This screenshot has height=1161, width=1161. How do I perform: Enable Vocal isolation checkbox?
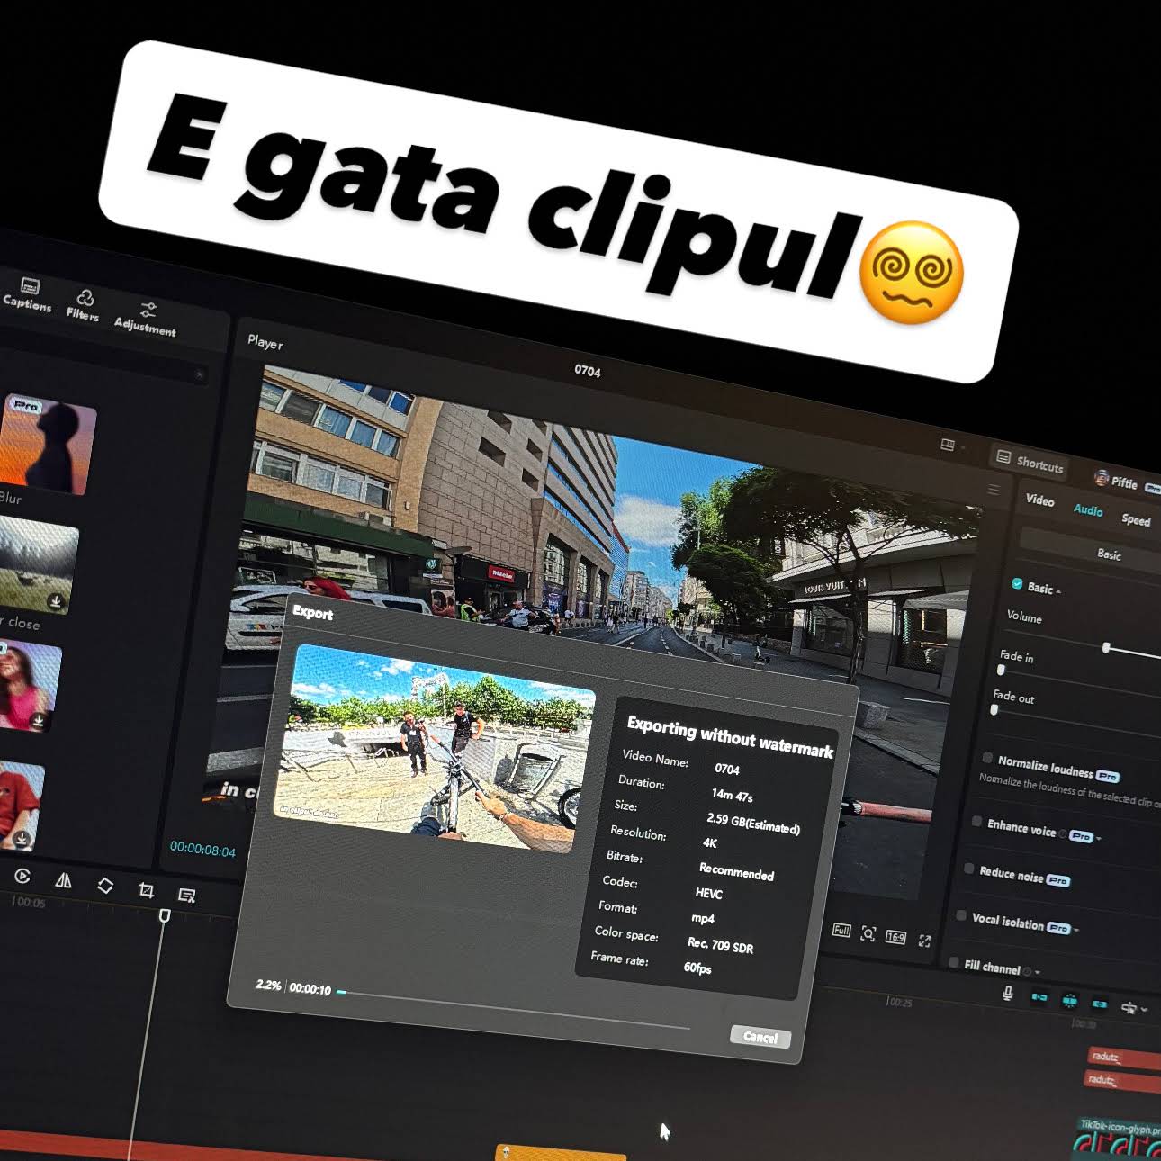[x=961, y=915]
